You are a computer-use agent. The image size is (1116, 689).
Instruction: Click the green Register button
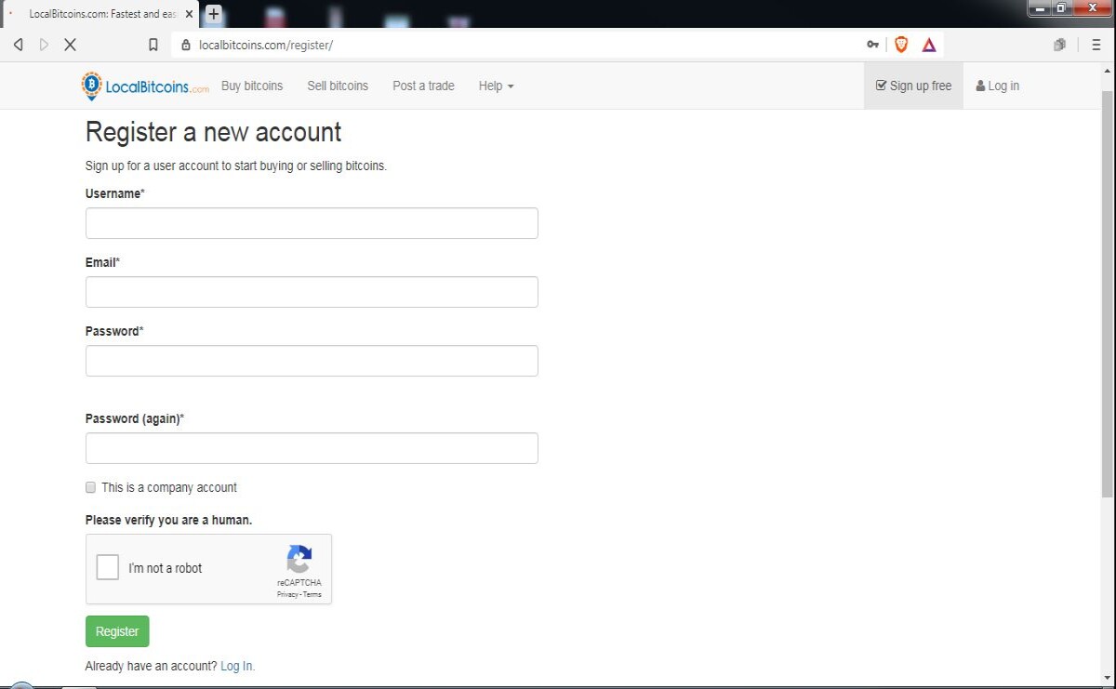pyautogui.click(x=117, y=631)
